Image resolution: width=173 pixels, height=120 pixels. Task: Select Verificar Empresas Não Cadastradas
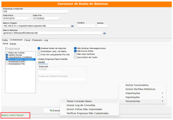tap(89, 113)
